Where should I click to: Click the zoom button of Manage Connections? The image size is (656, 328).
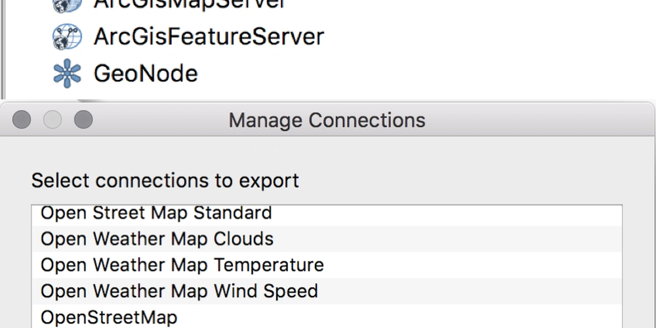(84, 119)
